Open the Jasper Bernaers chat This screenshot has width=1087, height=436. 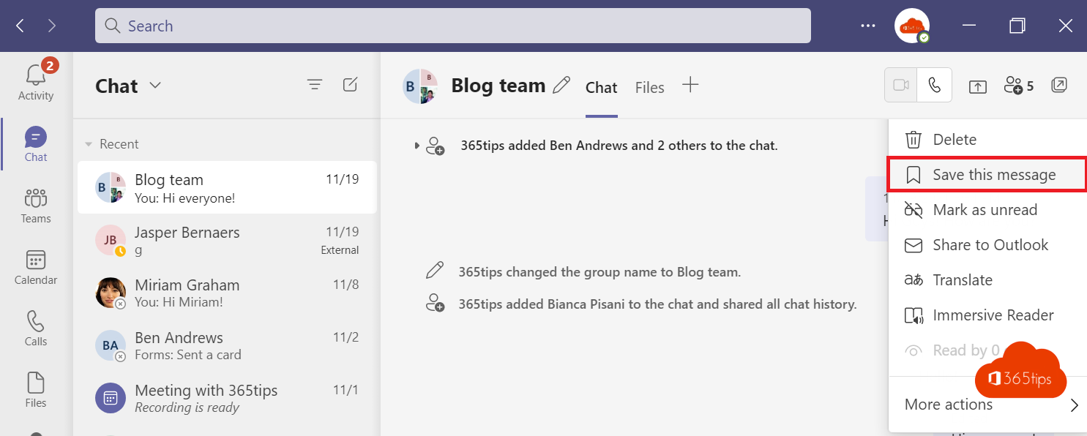click(227, 241)
